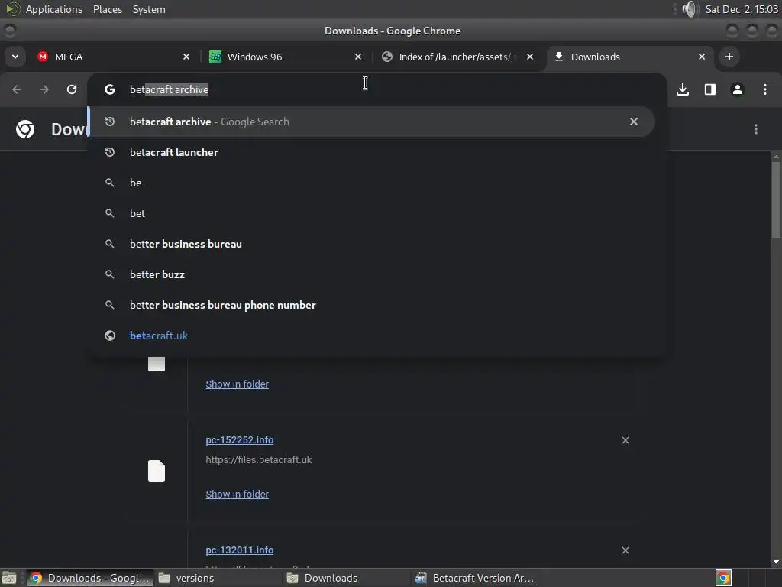Click the show desktop icon in taskbar

(9, 578)
